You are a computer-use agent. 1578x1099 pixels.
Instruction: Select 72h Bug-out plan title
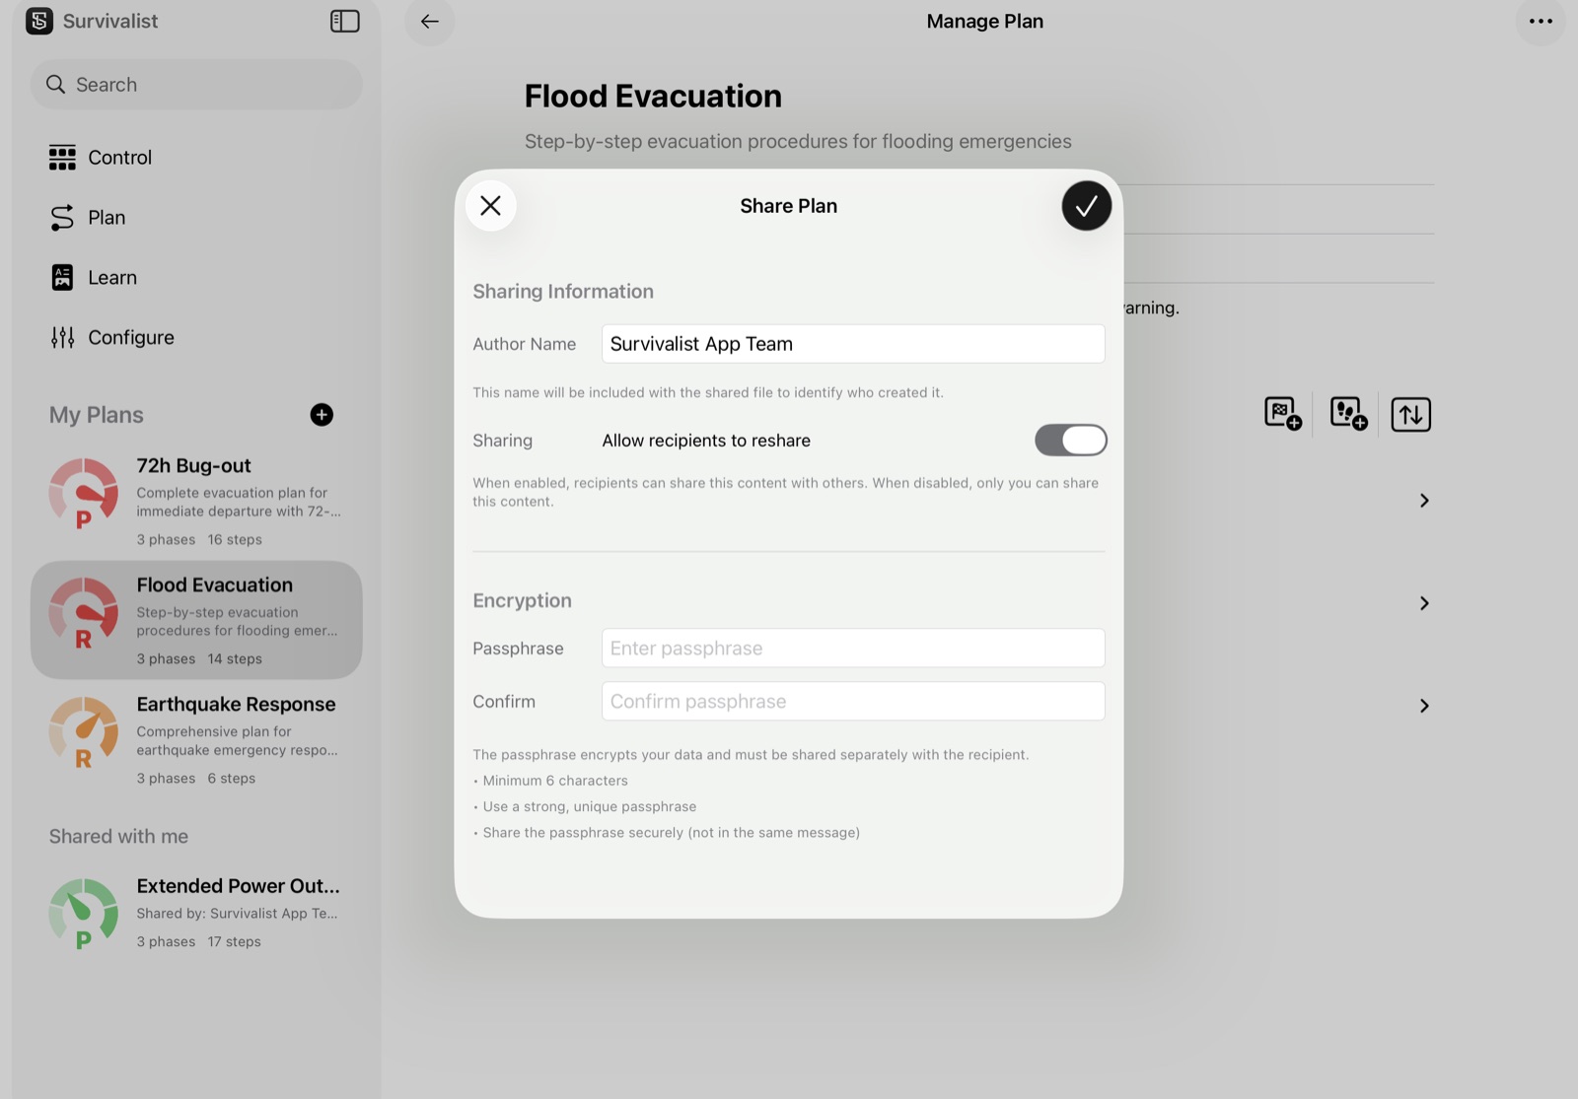[x=193, y=465]
